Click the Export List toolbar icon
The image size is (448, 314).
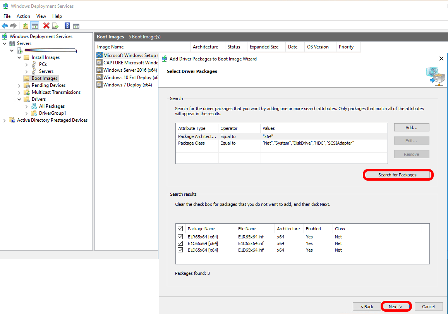(x=55, y=26)
